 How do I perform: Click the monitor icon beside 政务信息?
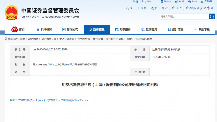click(x=91, y=29)
